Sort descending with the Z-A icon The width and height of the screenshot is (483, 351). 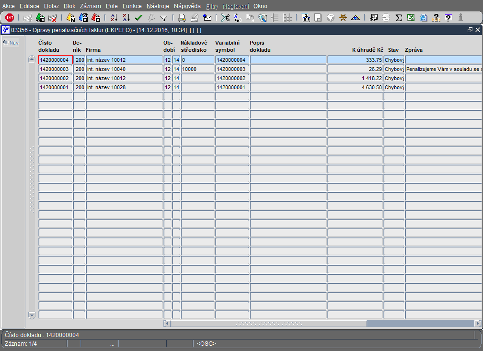[126, 18]
